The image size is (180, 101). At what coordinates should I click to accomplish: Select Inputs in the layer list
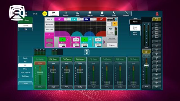pyautogui.click(x=25, y=58)
